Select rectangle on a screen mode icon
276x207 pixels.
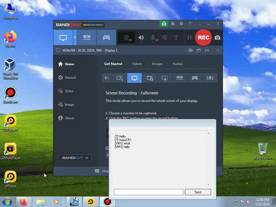120,78
